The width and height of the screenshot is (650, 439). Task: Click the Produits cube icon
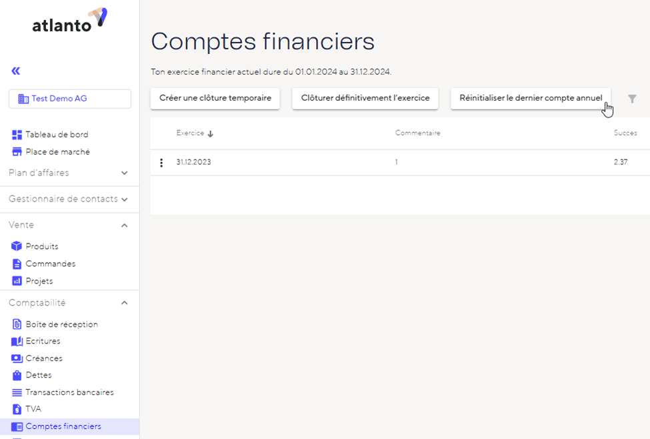tap(17, 246)
